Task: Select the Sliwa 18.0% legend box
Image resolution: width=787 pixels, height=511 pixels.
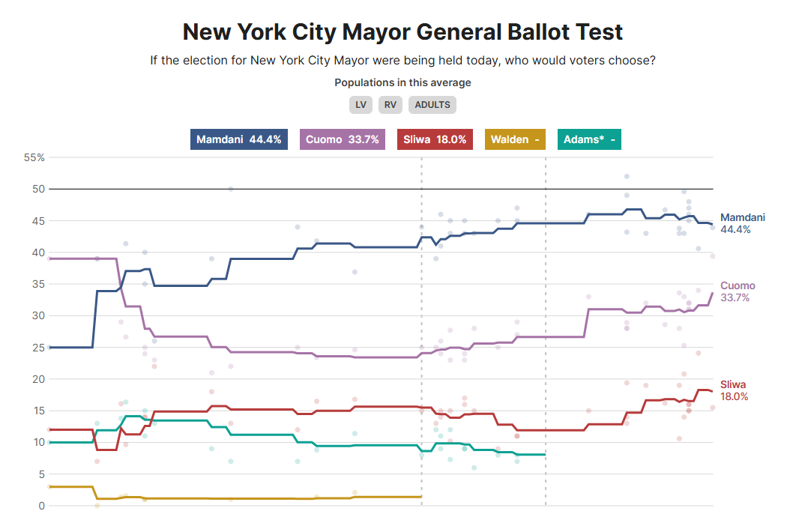Action: (435, 139)
